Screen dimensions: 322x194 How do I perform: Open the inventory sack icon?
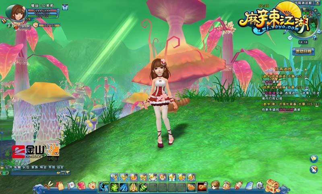click(227, 186)
